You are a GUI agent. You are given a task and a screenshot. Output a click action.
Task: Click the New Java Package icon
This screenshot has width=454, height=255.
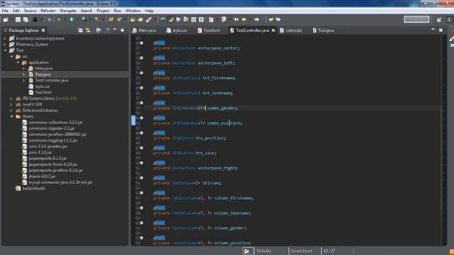(111, 20)
